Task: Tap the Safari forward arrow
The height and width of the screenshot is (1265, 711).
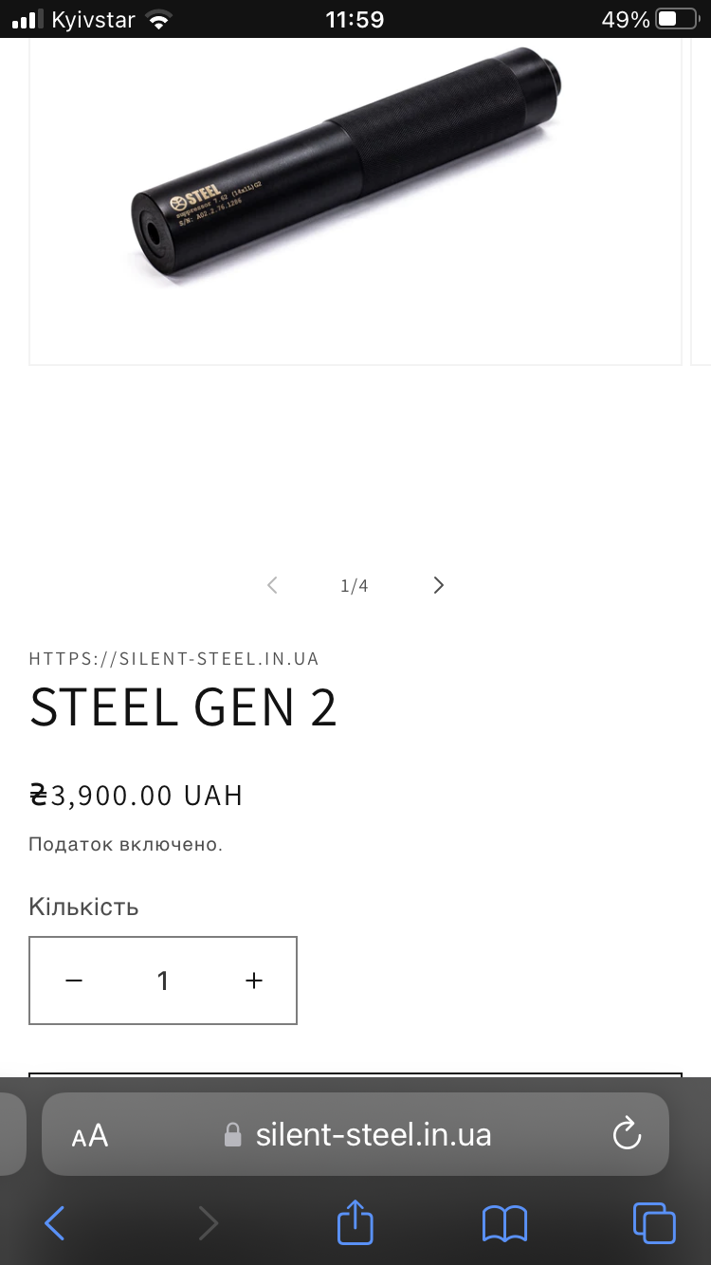Action: coord(208,1223)
